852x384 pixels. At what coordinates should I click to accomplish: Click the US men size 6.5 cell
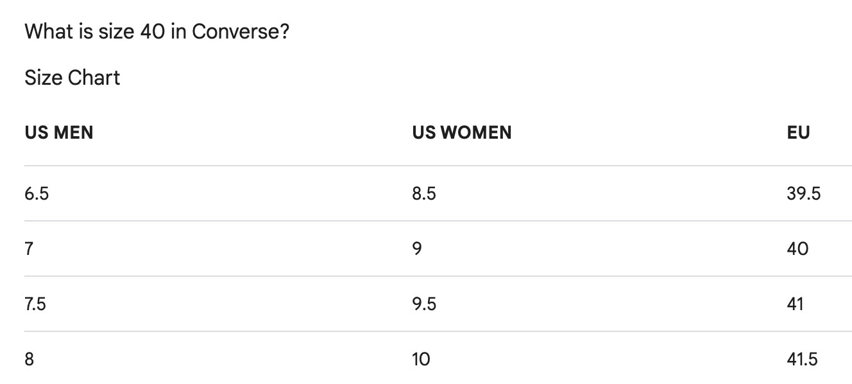[x=37, y=193]
